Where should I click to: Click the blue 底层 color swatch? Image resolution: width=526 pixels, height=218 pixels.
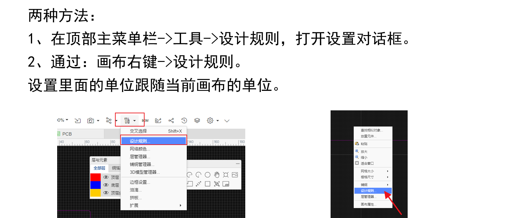click(95, 185)
